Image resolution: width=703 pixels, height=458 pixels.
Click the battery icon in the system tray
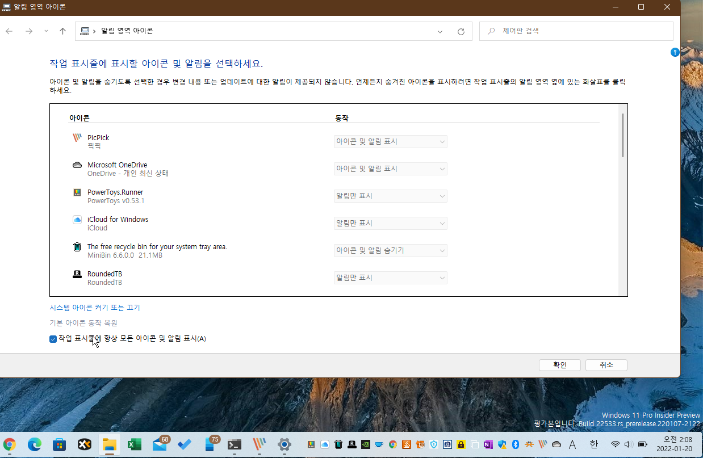[642, 445]
